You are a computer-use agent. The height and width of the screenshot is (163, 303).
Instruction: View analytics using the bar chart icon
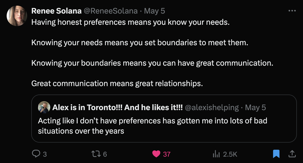(x=216, y=154)
